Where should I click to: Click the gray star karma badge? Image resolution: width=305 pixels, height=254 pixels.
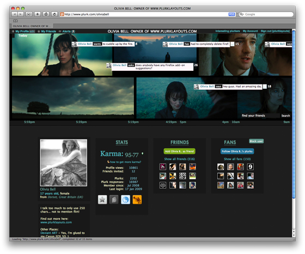click(102, 199)
